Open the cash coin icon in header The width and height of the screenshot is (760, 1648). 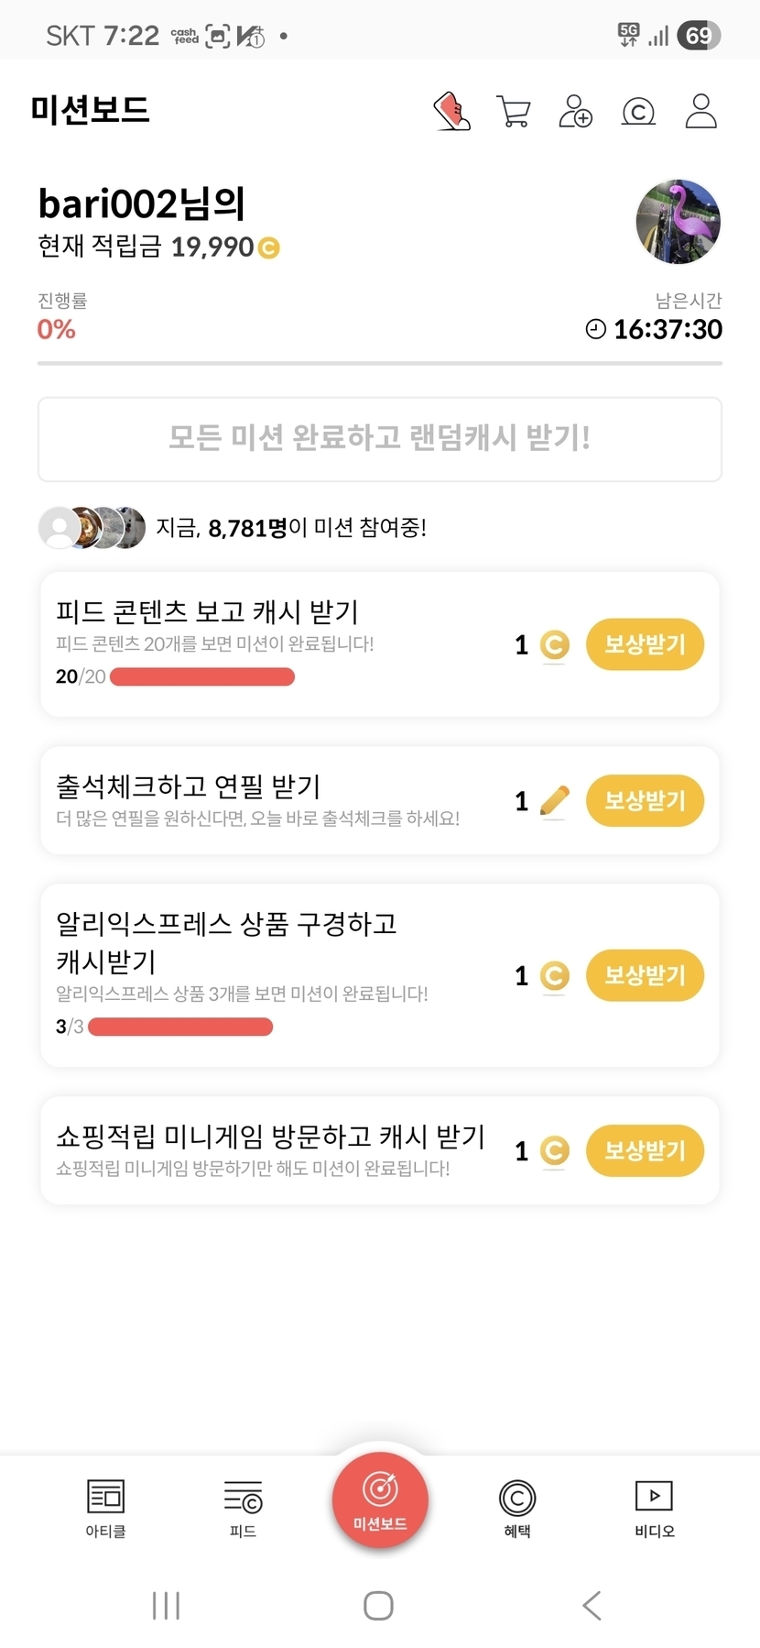click(x=638, y=112)
